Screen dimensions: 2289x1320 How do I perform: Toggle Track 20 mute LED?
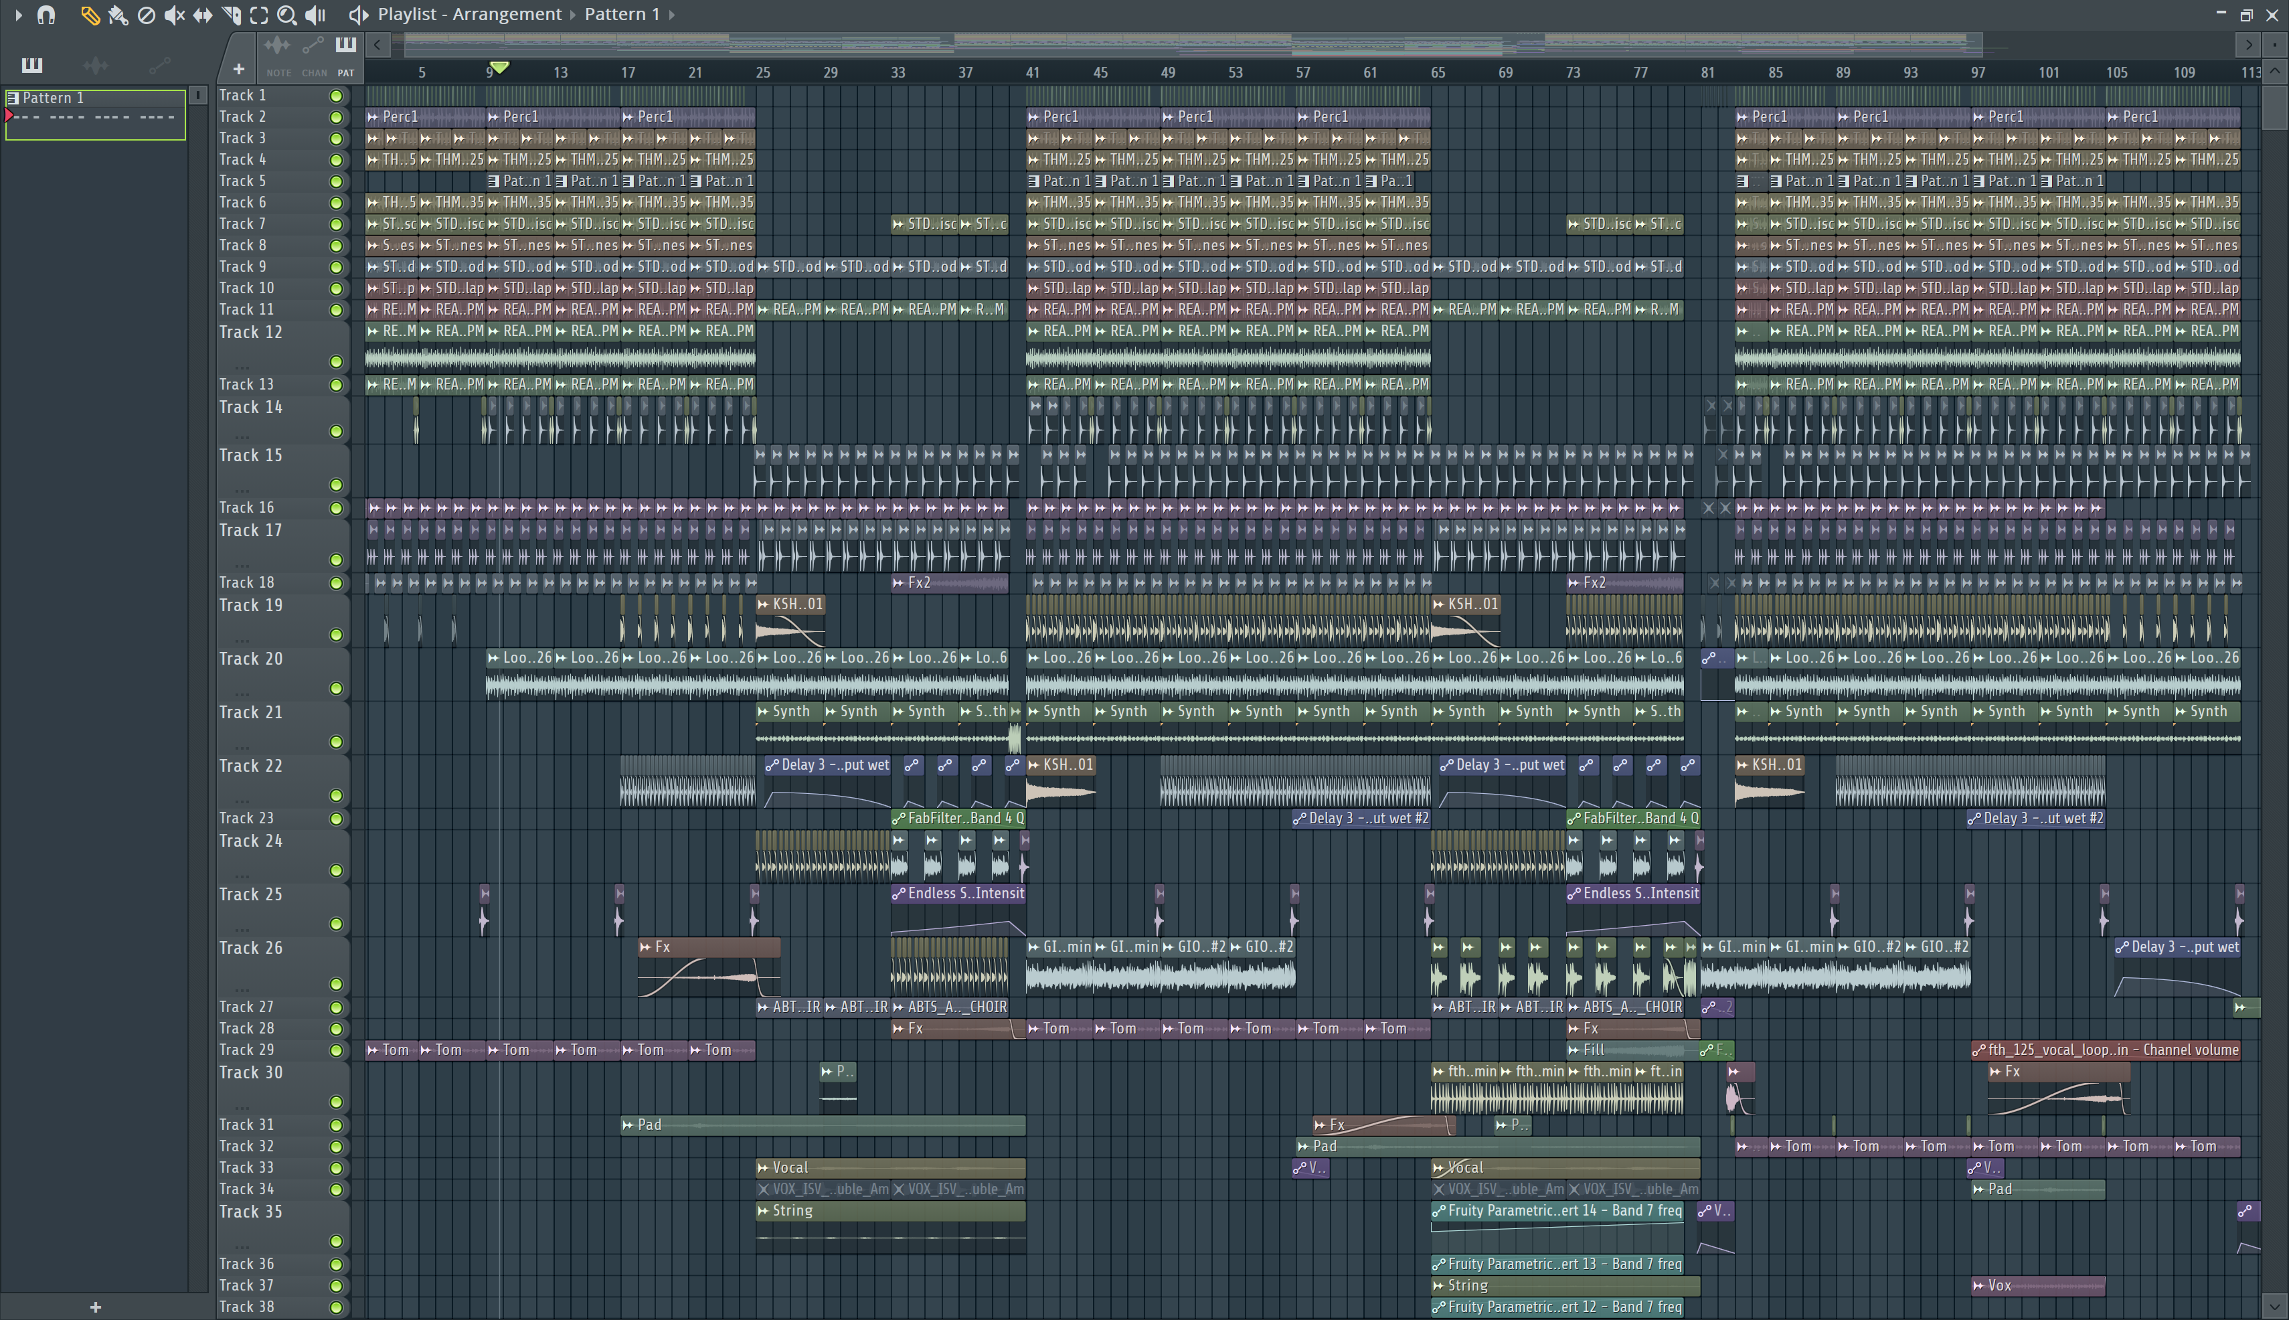(x=337, y=688)
